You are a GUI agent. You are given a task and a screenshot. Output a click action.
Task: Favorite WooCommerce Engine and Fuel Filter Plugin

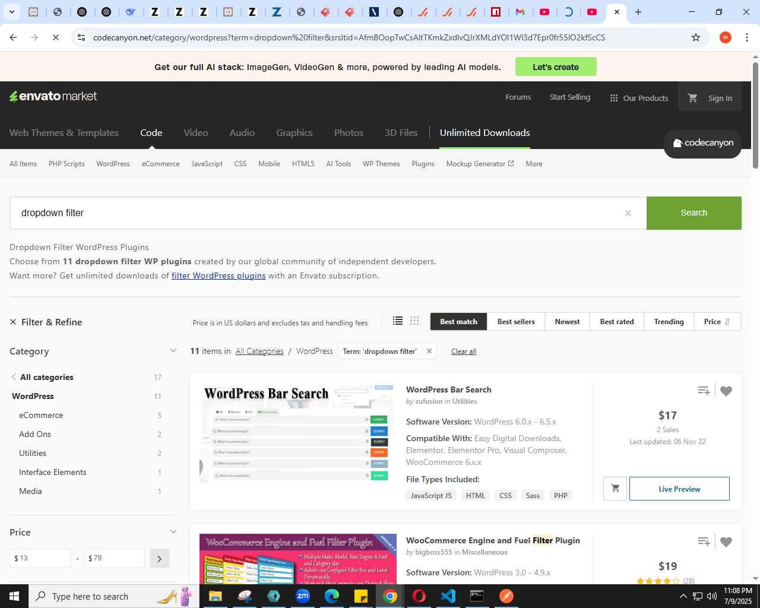(x=726, y=541)
